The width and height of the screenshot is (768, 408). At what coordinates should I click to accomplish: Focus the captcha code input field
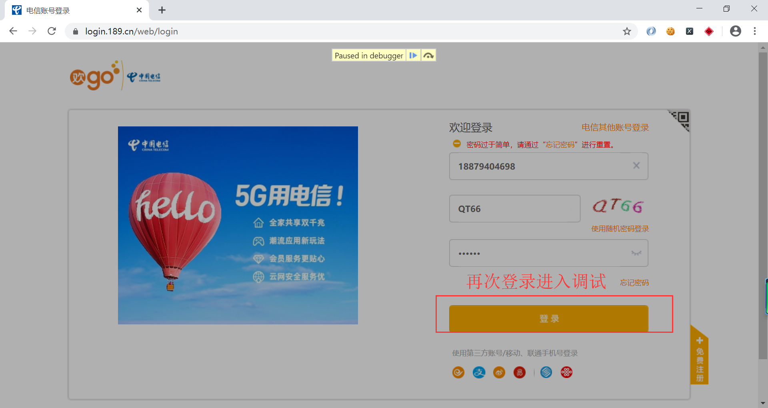coord(514,208)
